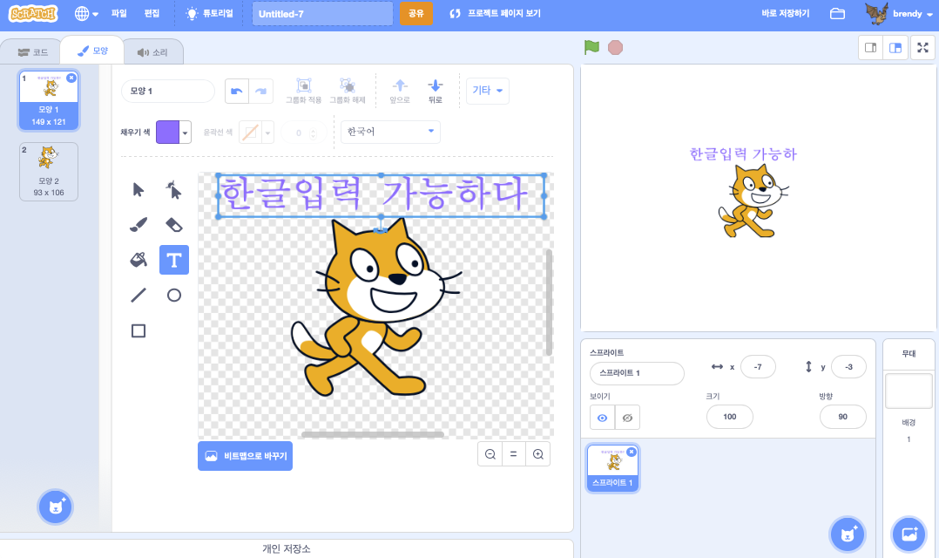Screen dimensions: 939x558
Task: Expand the 기타 more options dropdown
Action: [x=488, y=91]
